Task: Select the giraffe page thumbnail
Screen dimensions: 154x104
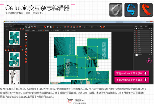Action: tap(14, 77)
